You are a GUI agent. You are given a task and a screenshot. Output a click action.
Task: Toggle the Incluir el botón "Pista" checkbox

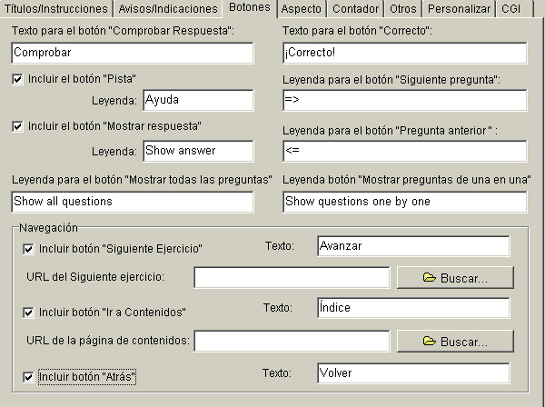tap(19, 79)
